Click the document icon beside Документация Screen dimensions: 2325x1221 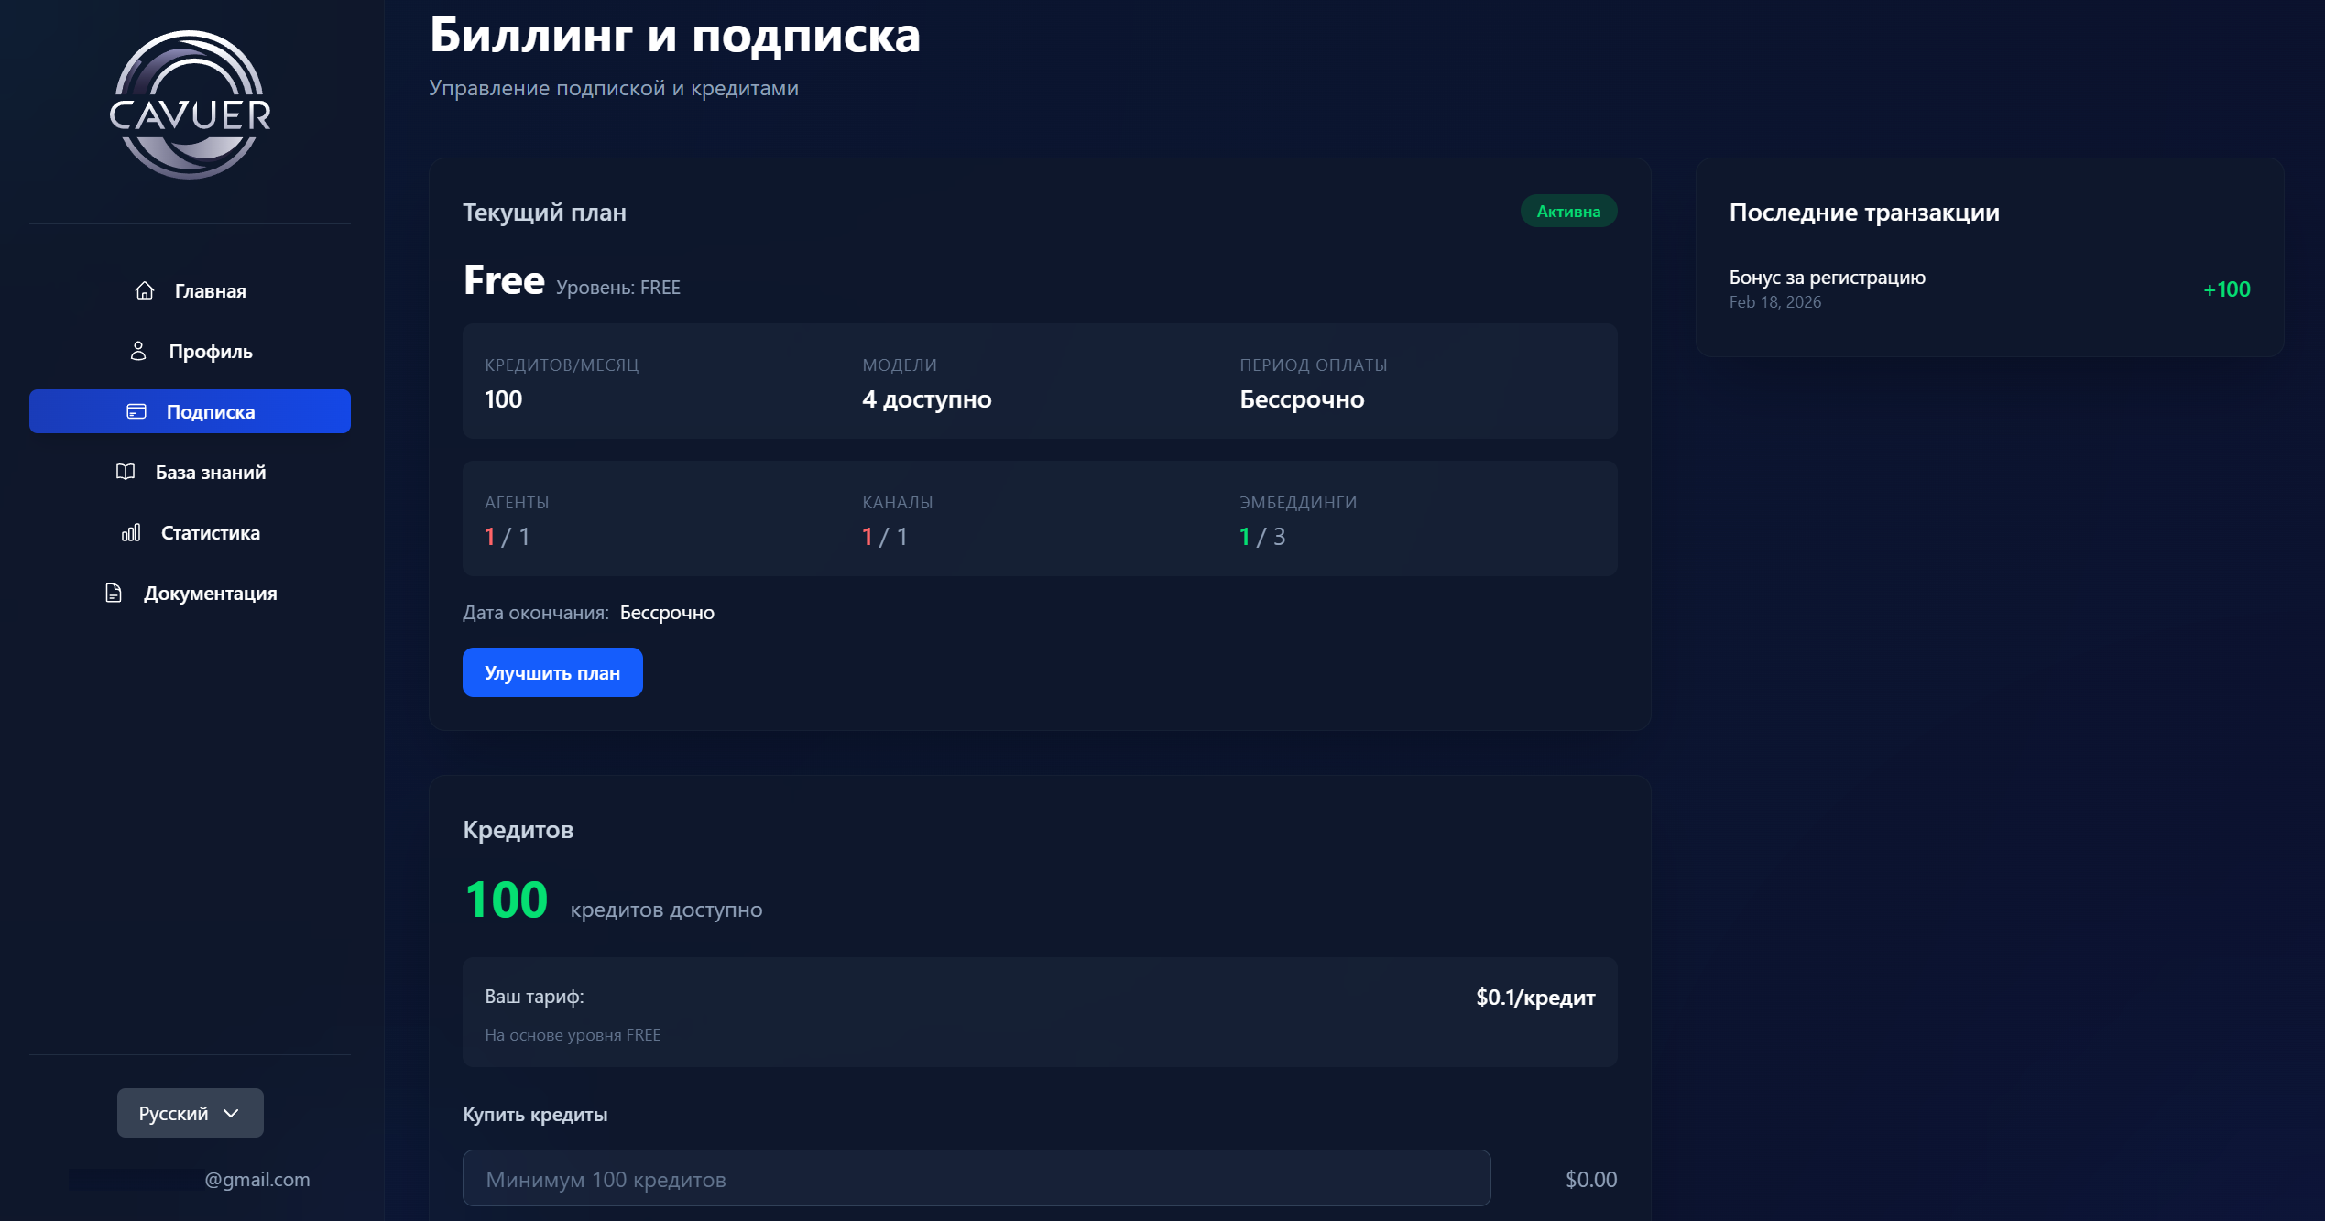click(x=114, y=593)
